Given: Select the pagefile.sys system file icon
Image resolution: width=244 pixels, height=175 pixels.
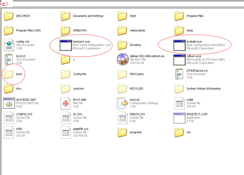Looking at the screenshot, I should click(66, 132).
